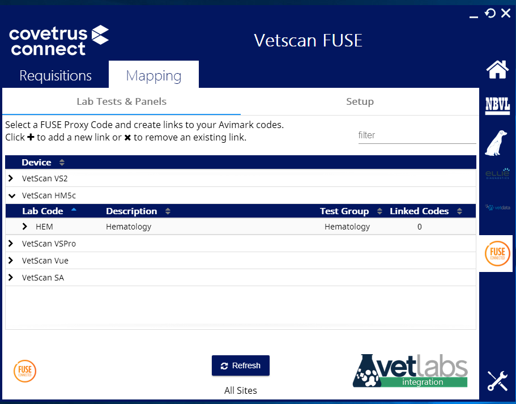This screenshot has width=516, height=404.
Task: Open the Setup subtab
Action: [x=360, y=101]
